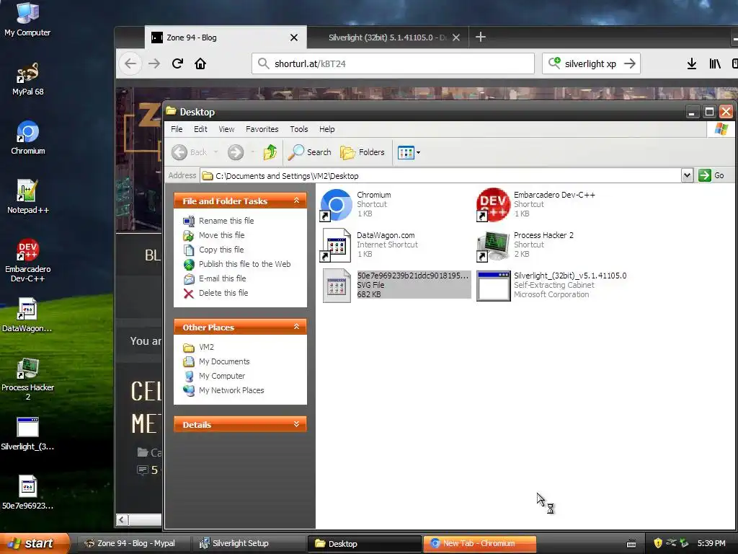Screen dimensions: 738x554
Task: Click Explorer address path field
Action: [440, 176]
